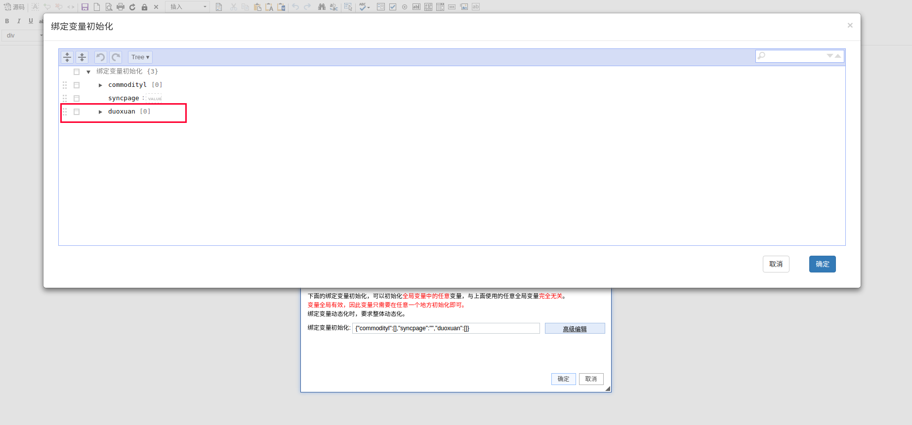Screen dimensions: 912x425
Task: Click the square box beside commodityl row
Action: tap(77, 85)
